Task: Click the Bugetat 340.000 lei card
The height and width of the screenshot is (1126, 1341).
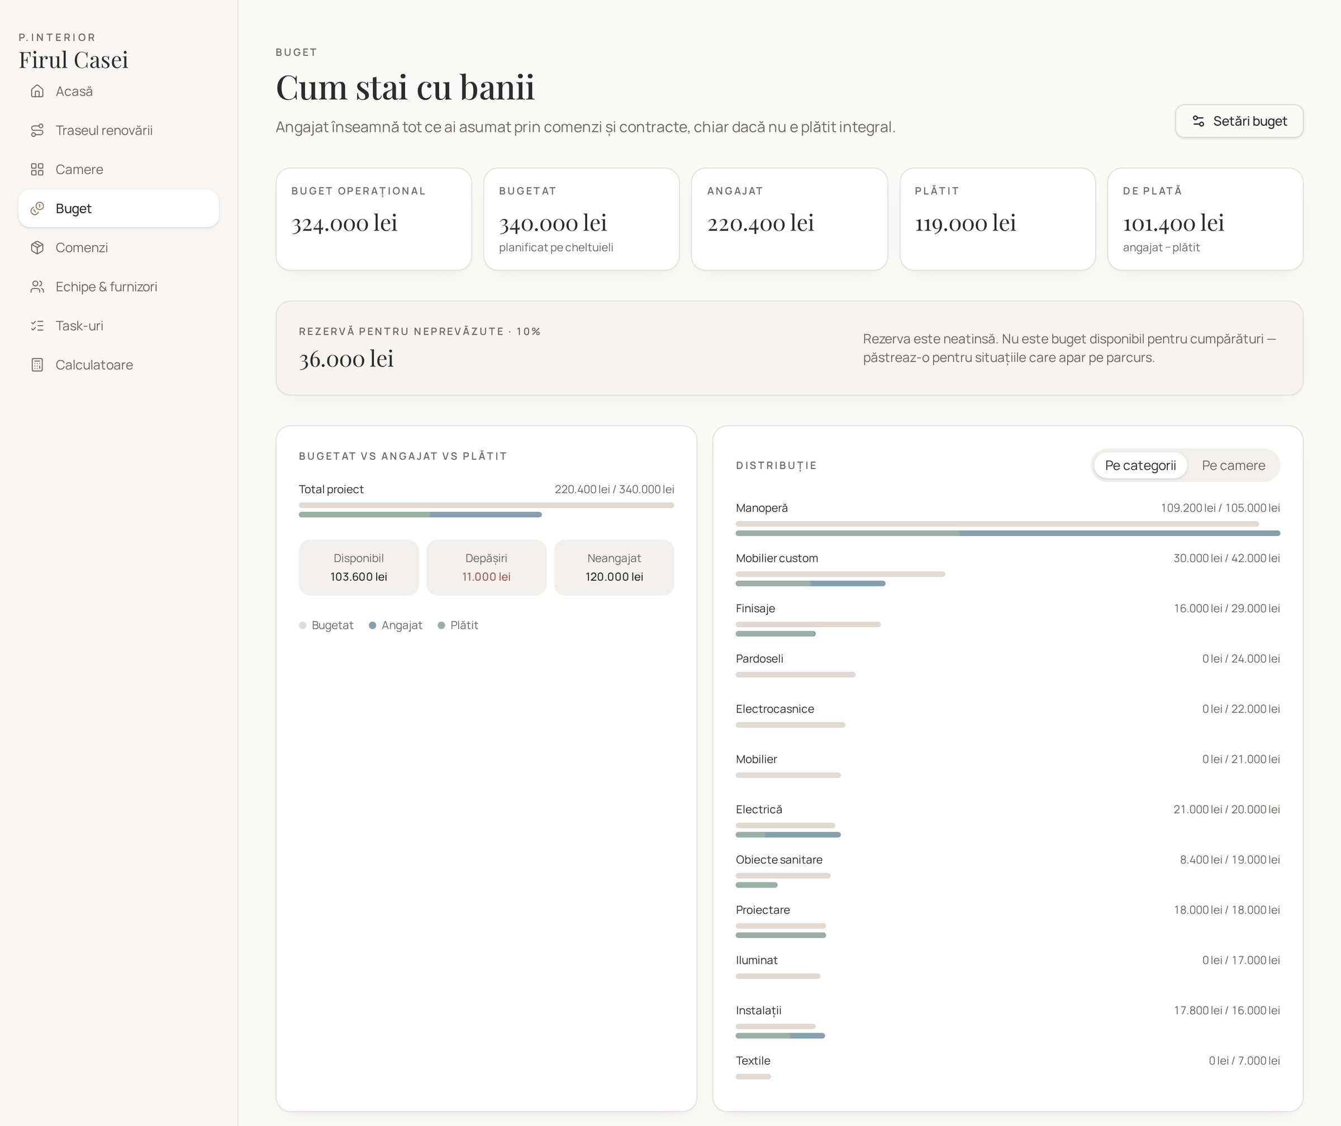Action: pos(581,219)
